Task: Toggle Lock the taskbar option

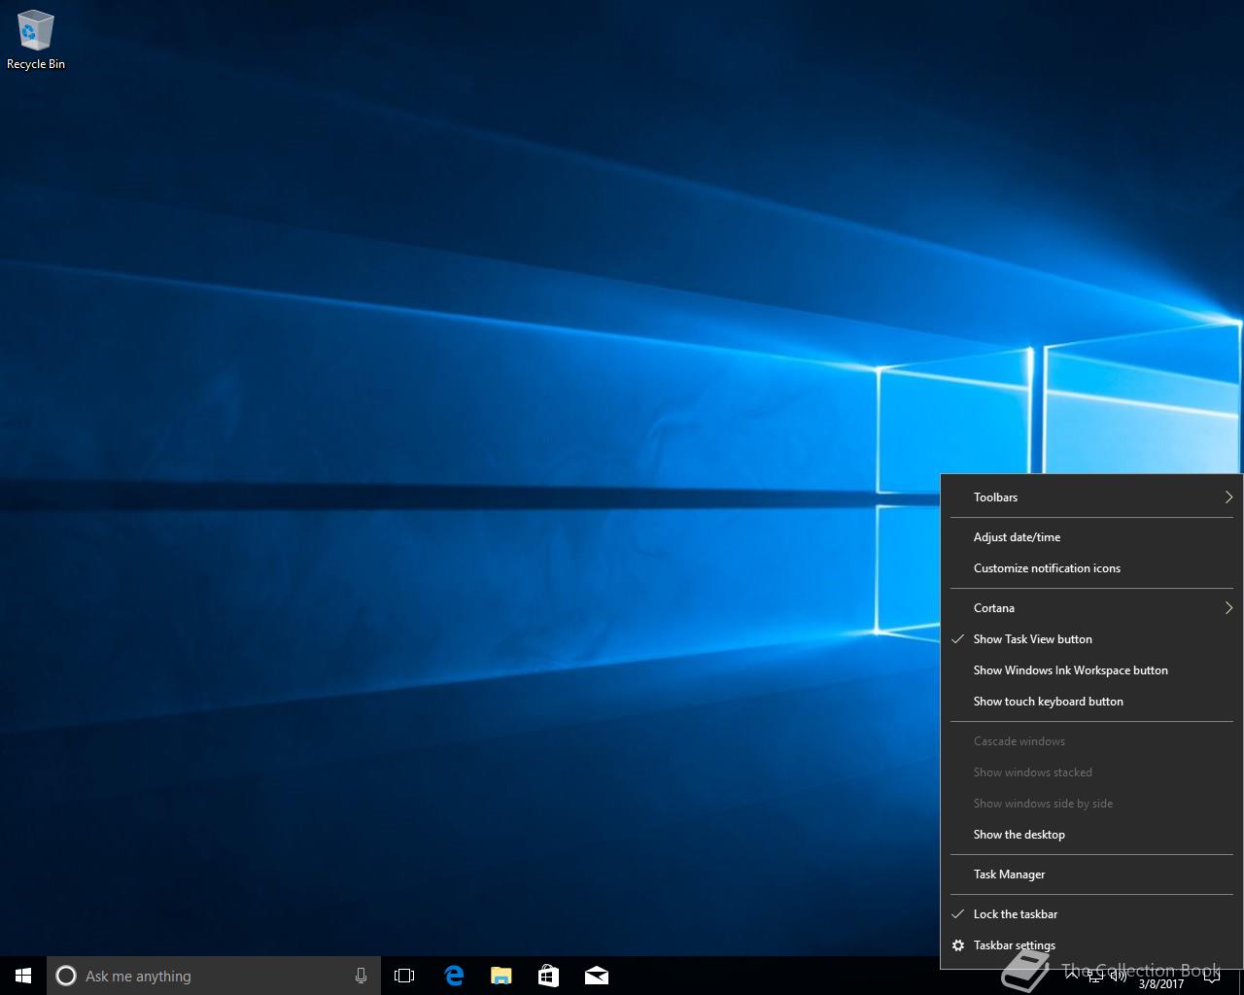Action: 1015,914
